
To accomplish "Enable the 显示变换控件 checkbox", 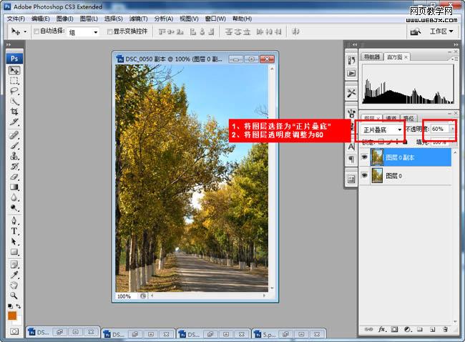I will coord(109,31).
